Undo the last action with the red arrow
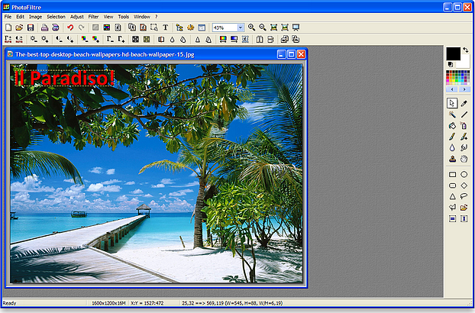The width and height of the screenshot is (475, 313). pyautogui.click(x=70, y=27)
